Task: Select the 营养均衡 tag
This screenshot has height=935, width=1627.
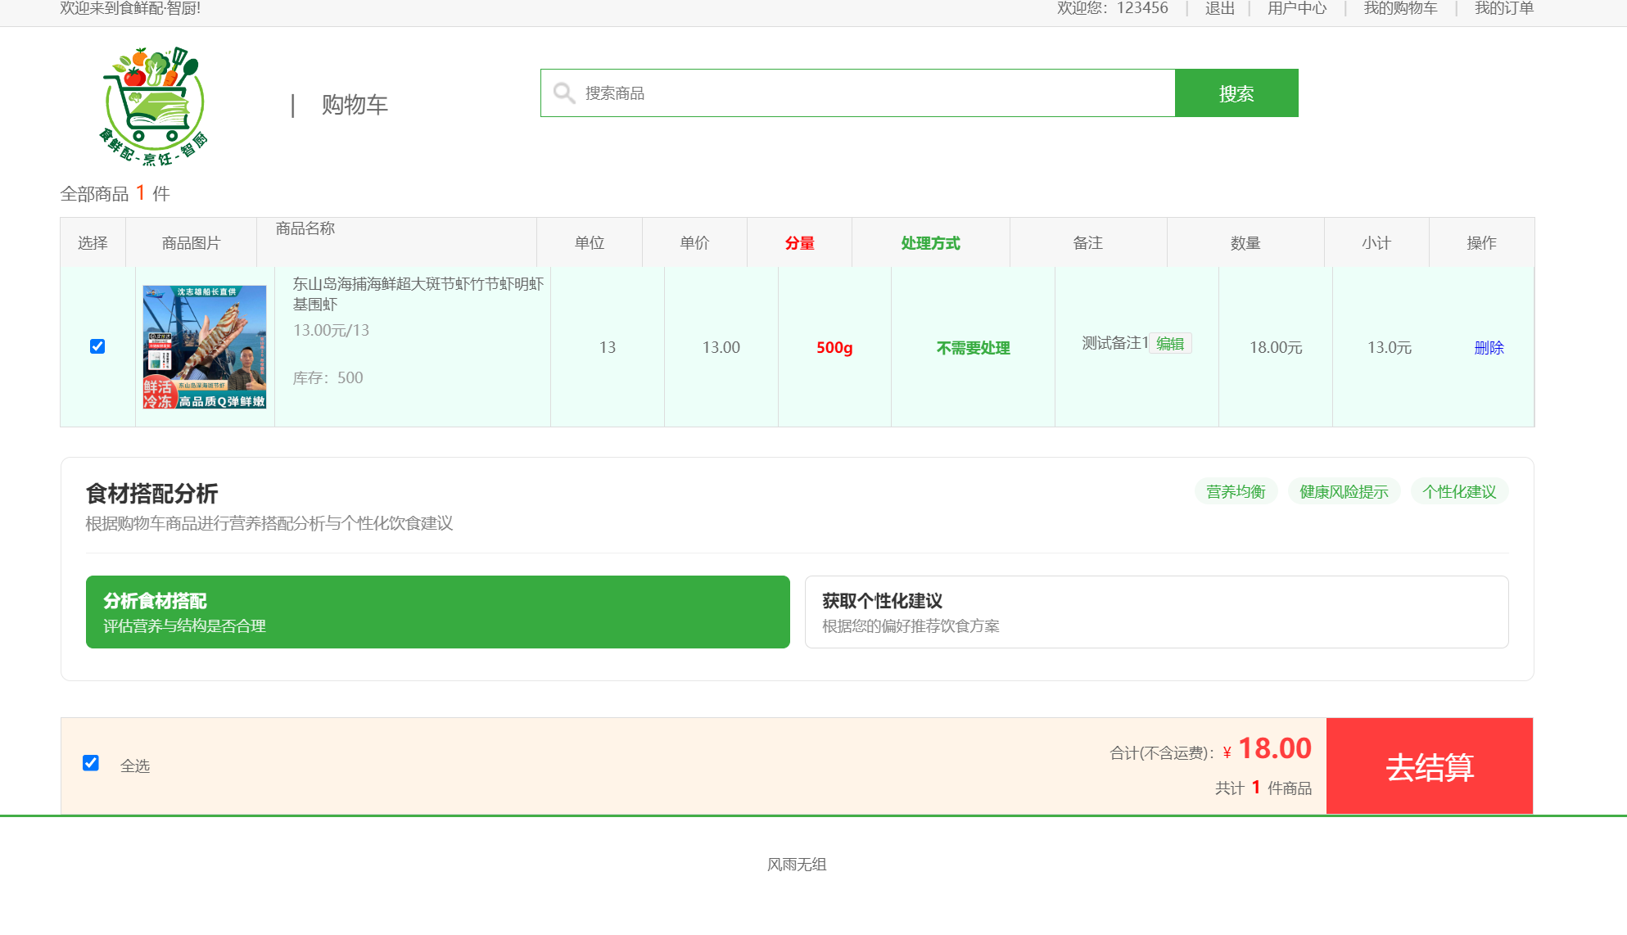Action: tap(1236, 491)
